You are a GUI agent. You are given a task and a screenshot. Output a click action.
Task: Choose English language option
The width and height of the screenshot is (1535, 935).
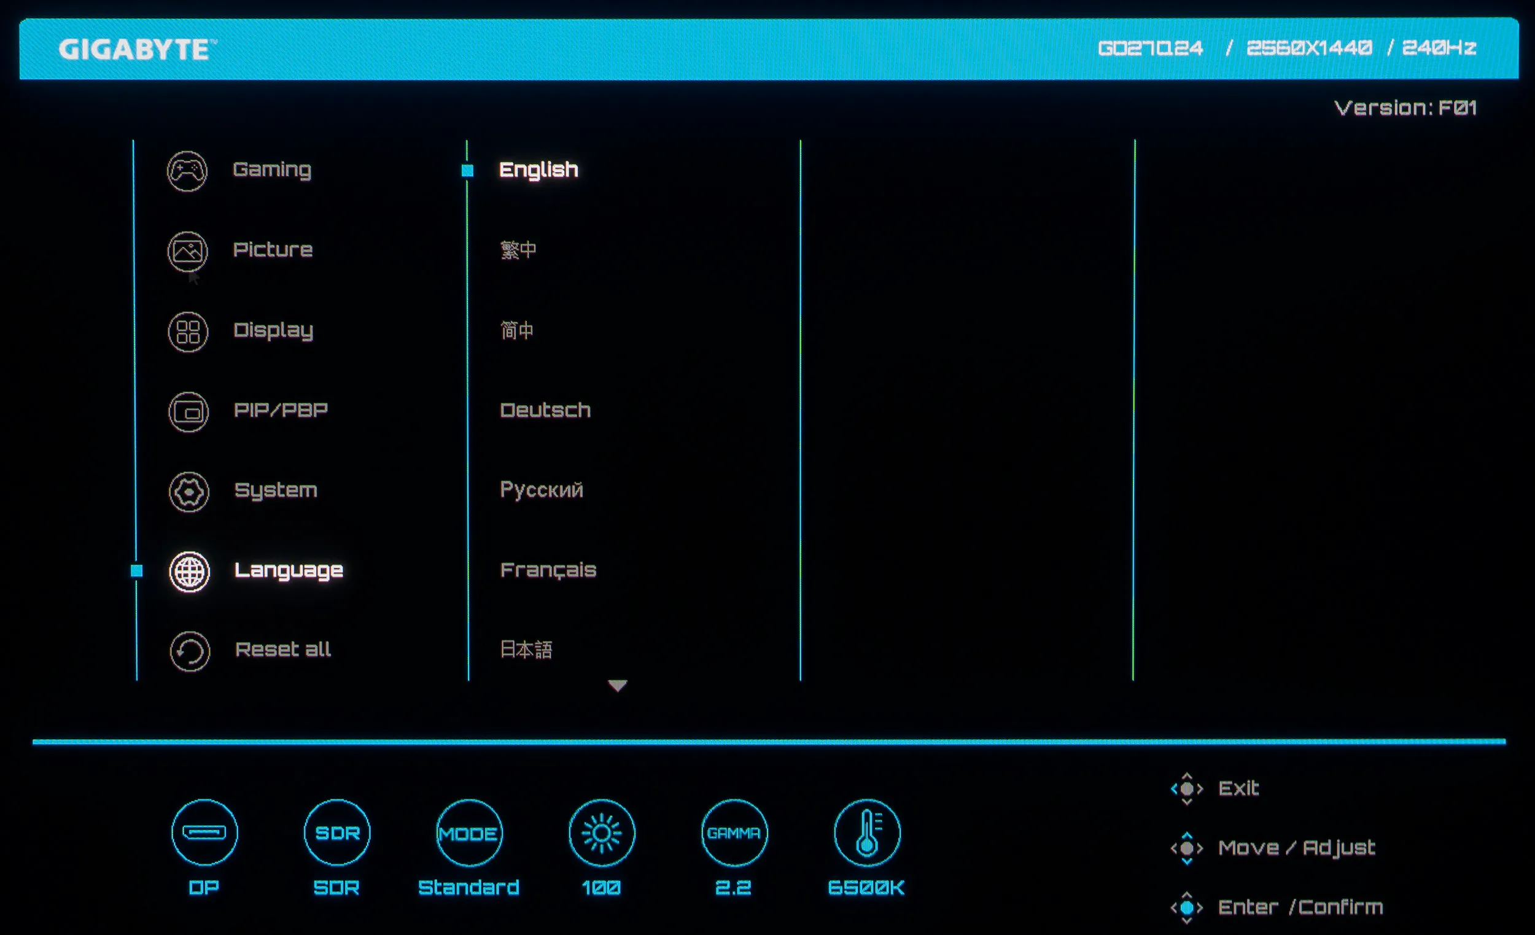click(x=538, y=169)
